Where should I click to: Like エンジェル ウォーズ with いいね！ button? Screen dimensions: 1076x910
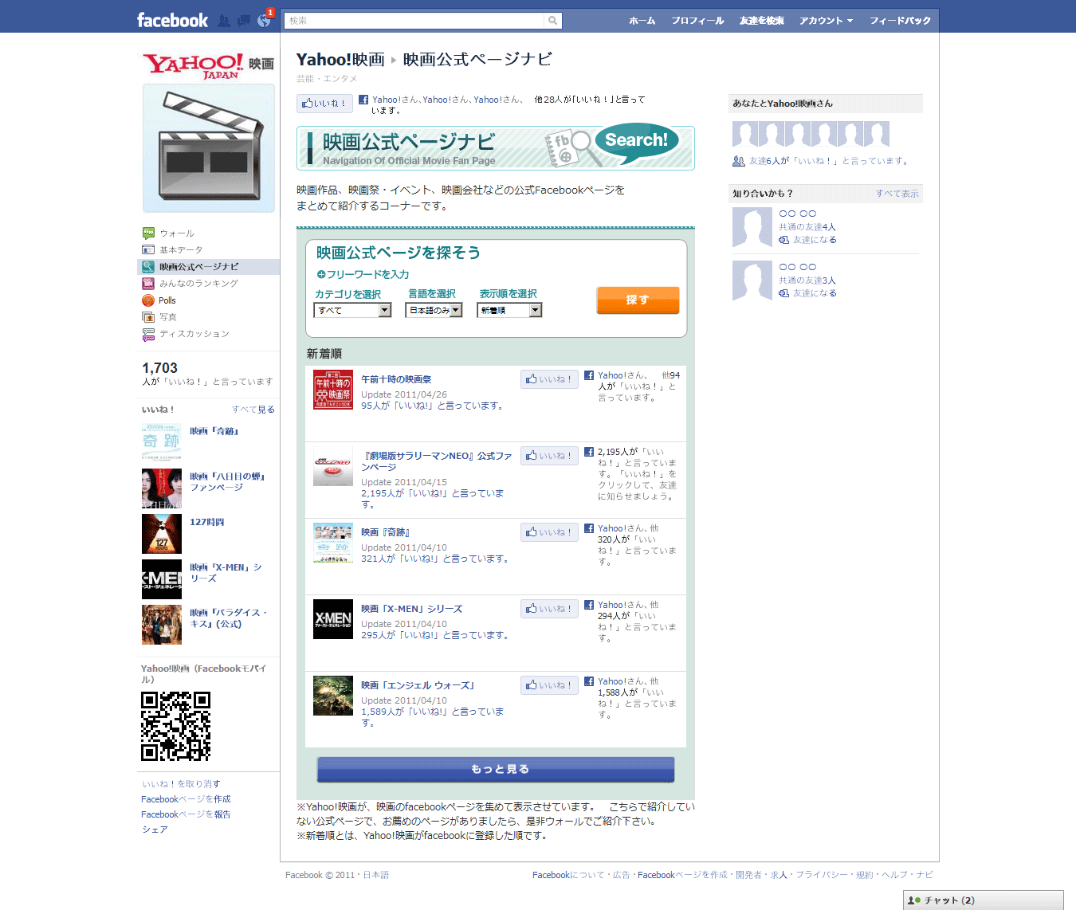[549, 685]
